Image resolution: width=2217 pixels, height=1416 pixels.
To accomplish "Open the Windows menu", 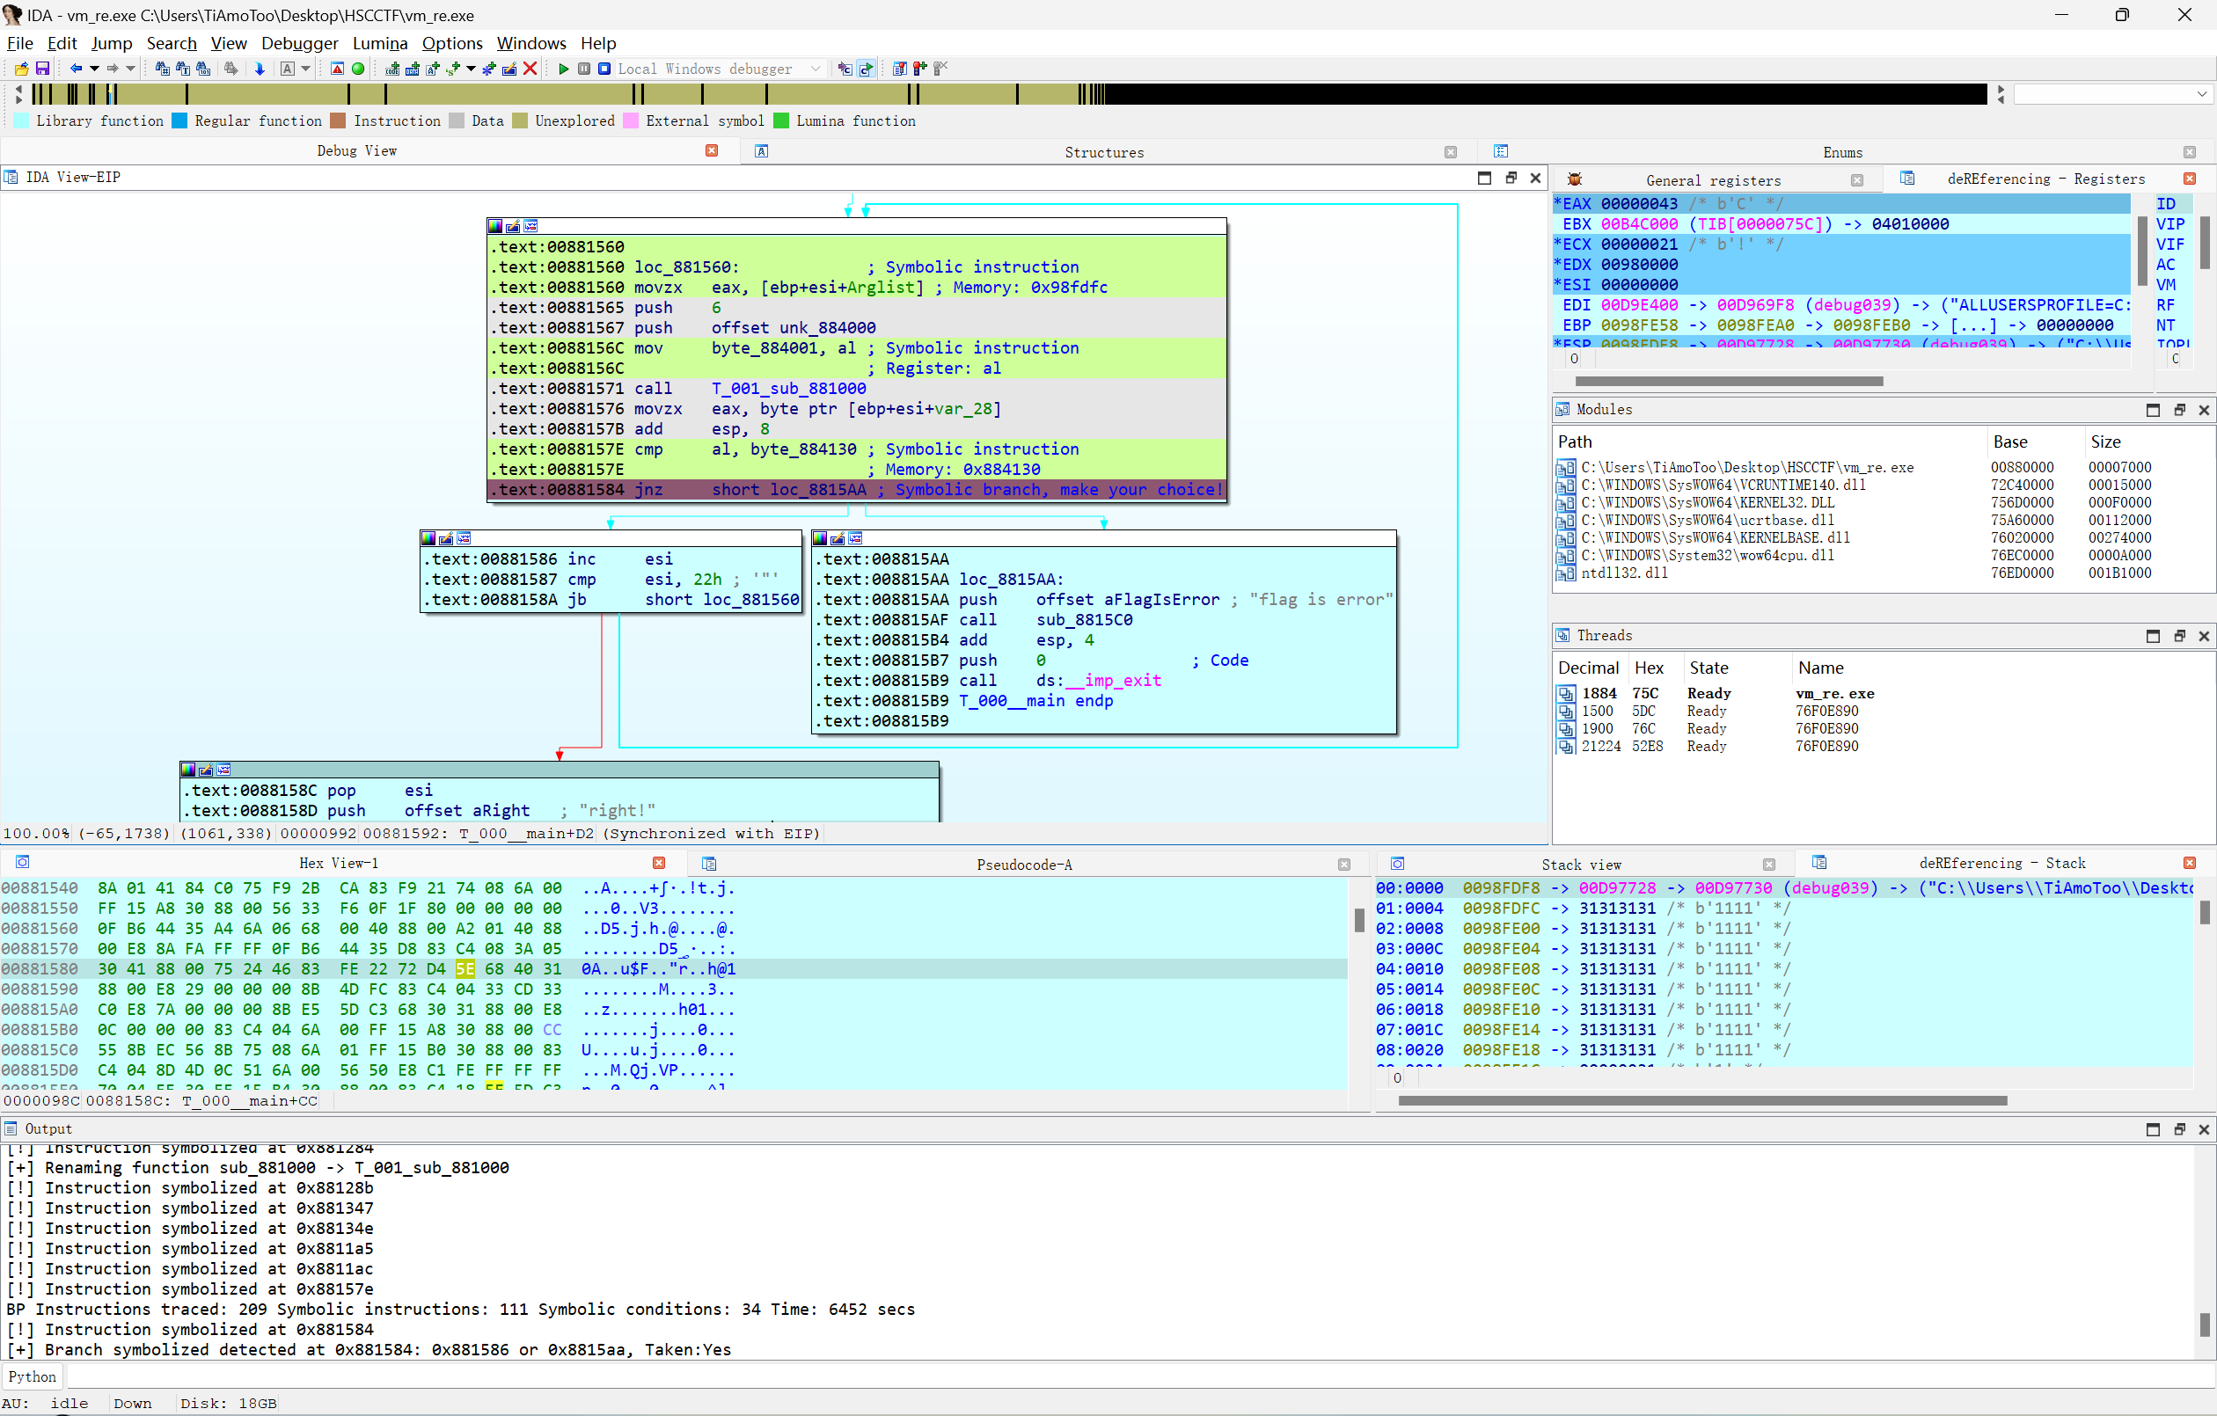I will pos(531,43).
